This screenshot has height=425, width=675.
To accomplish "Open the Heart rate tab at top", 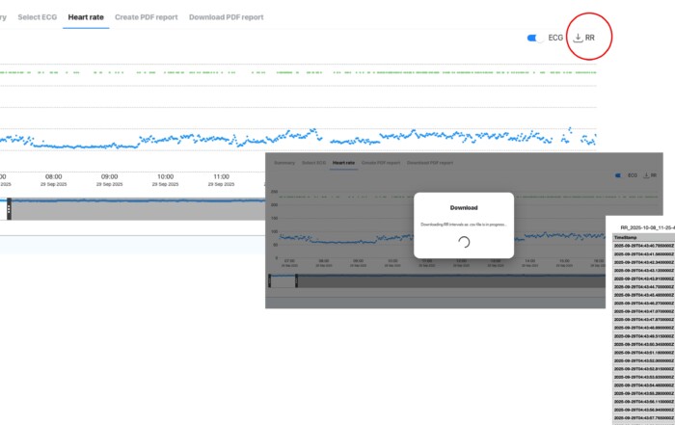I will pyautogui.click(x=85, y=17).
